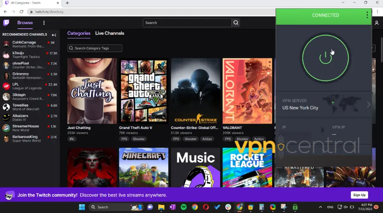Click the page vertical scrollbar
The height and width of the screenshot is (213, 383).
382,50
